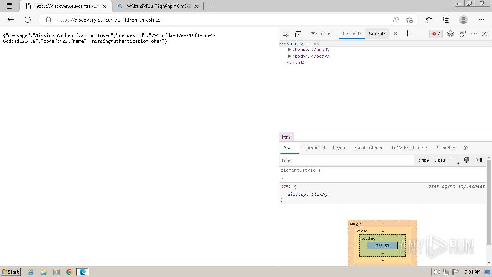This screenshot has width=492, height=277.
Task: Add a new style rule plus icon
Action: (454, 160)
